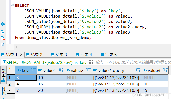Open the gear settings icon in sidebar

[x=3, y=24]
